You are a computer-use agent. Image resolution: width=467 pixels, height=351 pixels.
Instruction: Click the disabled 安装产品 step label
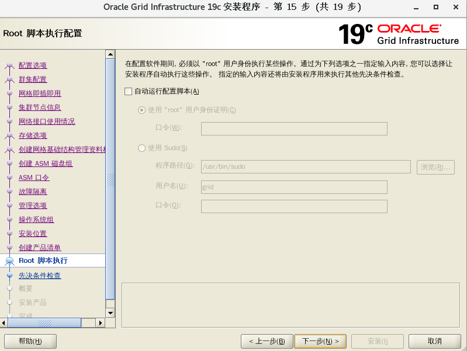click(33, 303)
